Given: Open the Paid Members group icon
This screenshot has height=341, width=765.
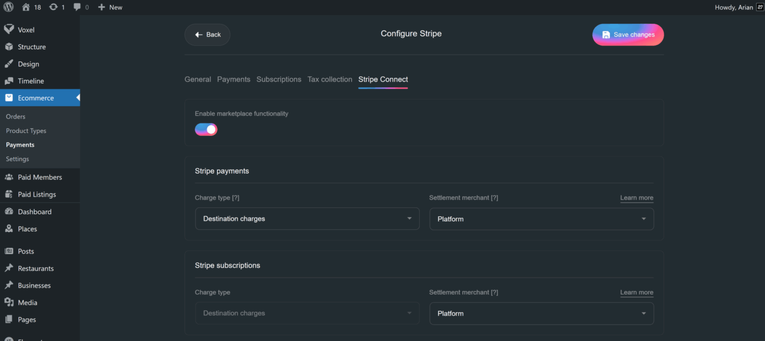Looking at the screenshot, I should 9,177.
